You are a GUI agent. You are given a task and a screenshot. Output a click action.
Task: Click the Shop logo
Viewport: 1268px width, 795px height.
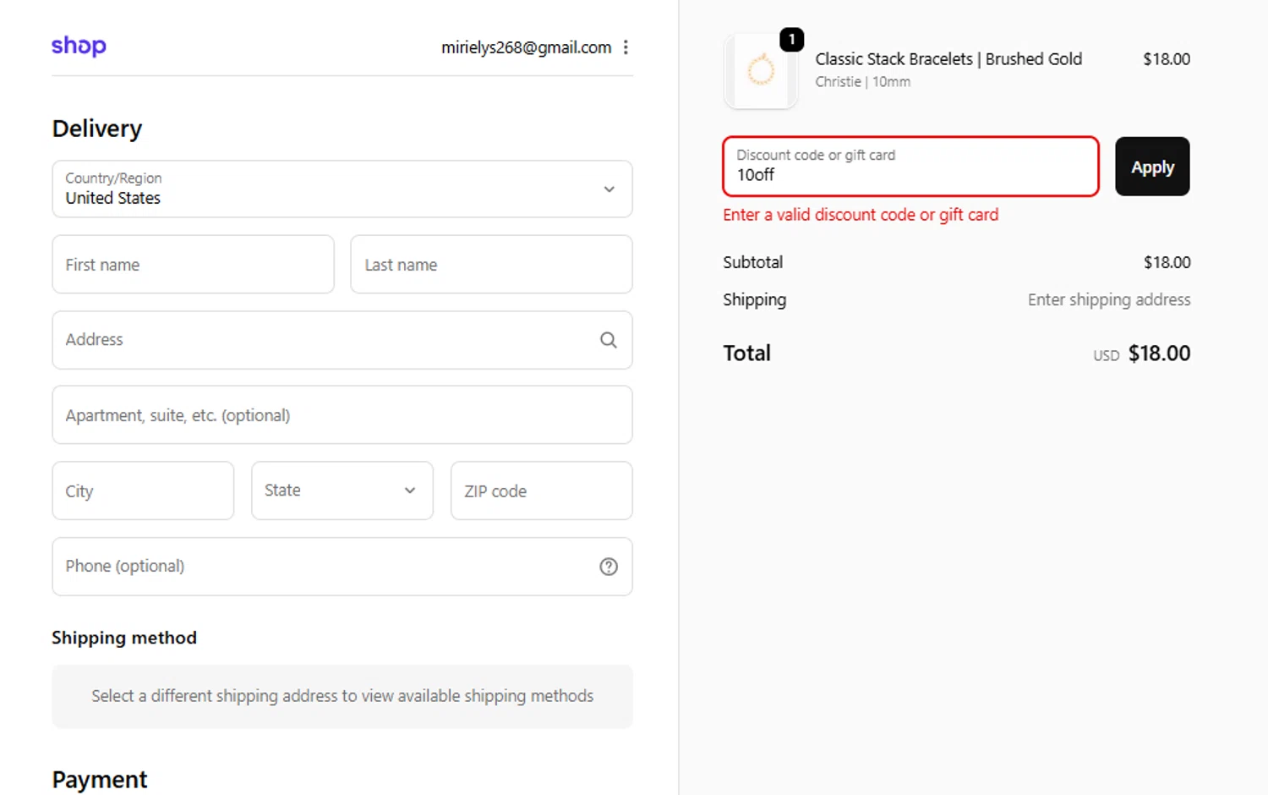tap(79, 46)
